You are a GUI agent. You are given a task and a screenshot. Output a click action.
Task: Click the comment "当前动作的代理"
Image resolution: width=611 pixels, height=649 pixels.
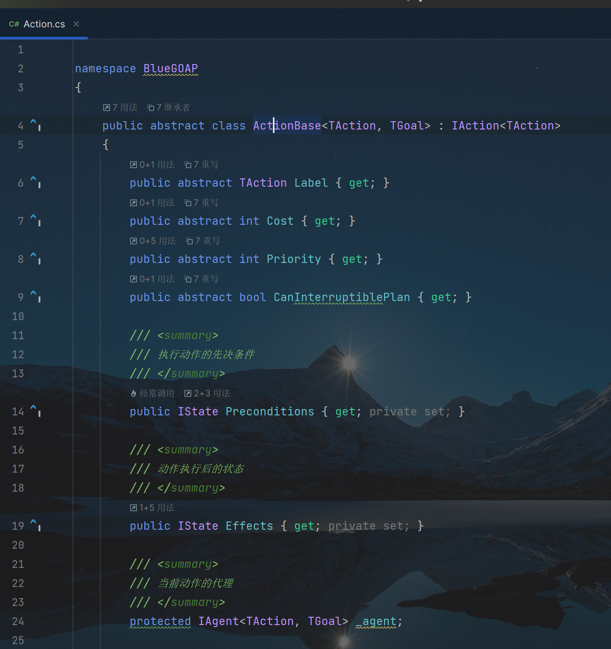[x=195, y=583]
